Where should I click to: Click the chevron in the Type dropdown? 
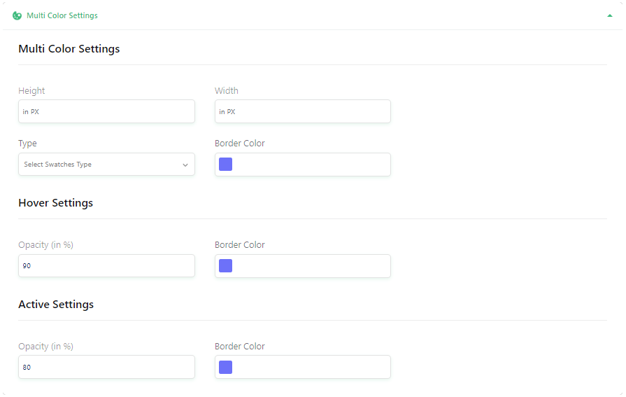point(185,165)
